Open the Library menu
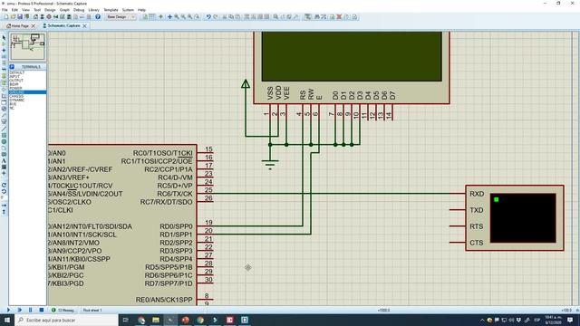580x326 pixels. tap(94, 10)
